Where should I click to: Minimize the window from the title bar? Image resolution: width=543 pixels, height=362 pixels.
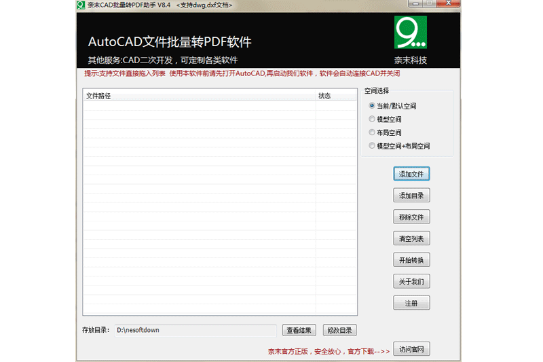point(417,3)
